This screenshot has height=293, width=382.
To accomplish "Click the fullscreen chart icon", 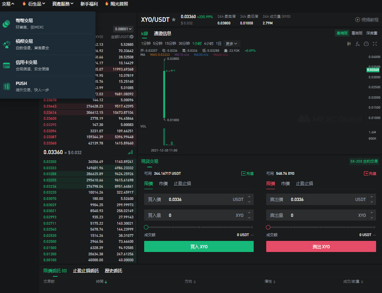I will [375, 44].
